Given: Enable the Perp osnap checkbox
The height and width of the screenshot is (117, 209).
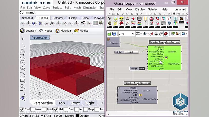Looking at the screenshot, I should [85, 109].
